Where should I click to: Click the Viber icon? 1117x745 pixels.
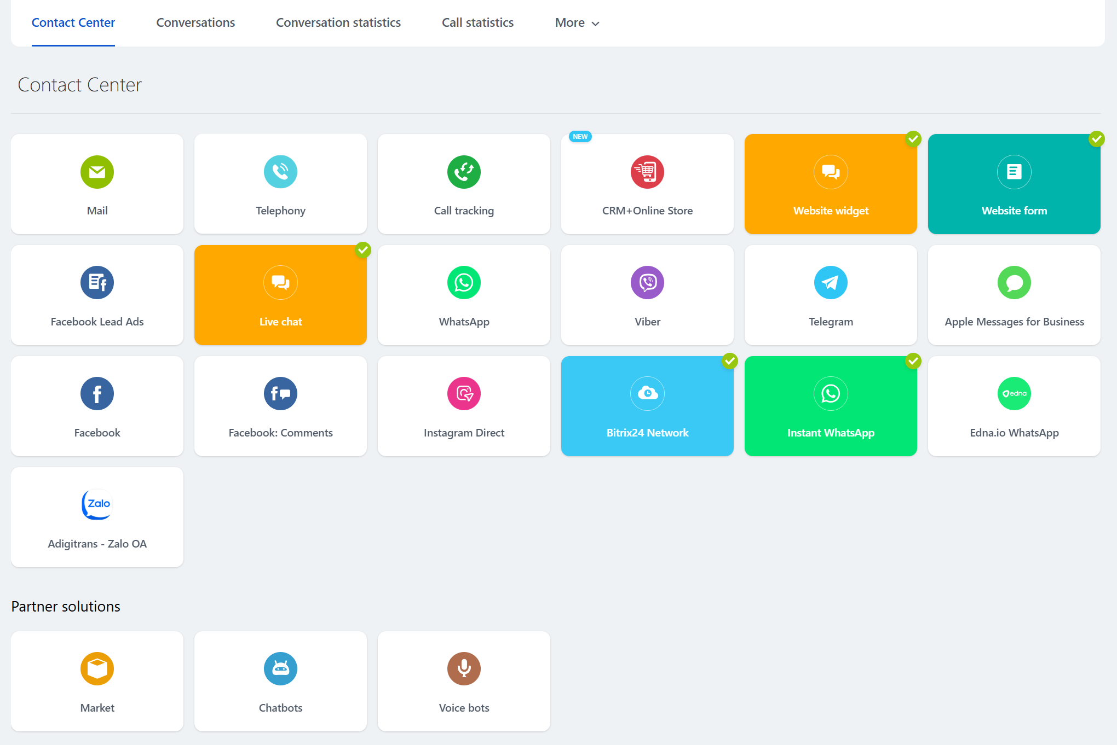(x=647, y=283)
